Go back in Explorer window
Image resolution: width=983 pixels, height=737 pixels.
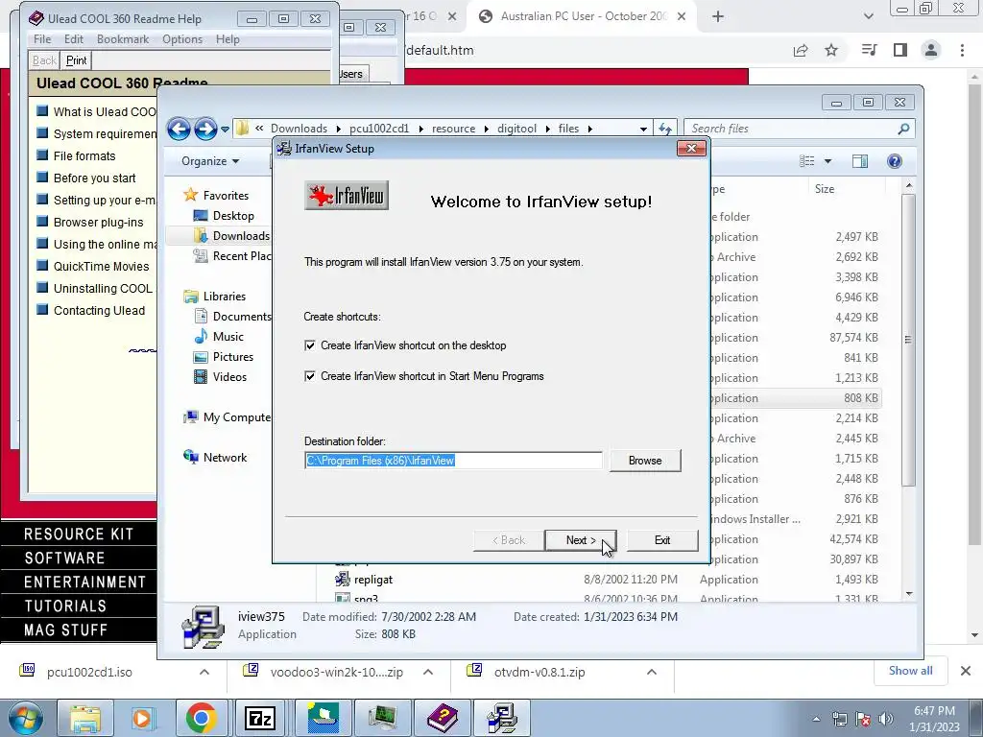point(180,130)
